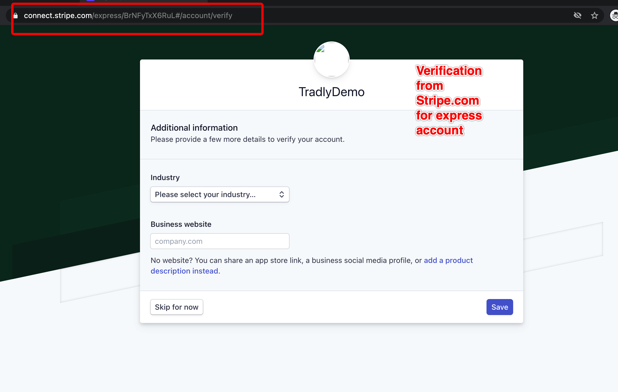
Task: Select Please select your industry option
Action: tap(220, 194)
